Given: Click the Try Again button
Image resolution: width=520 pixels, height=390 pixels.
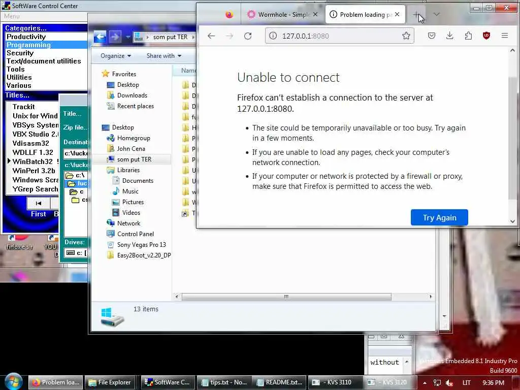Looking at the screenshot, I should pos(439,217).
